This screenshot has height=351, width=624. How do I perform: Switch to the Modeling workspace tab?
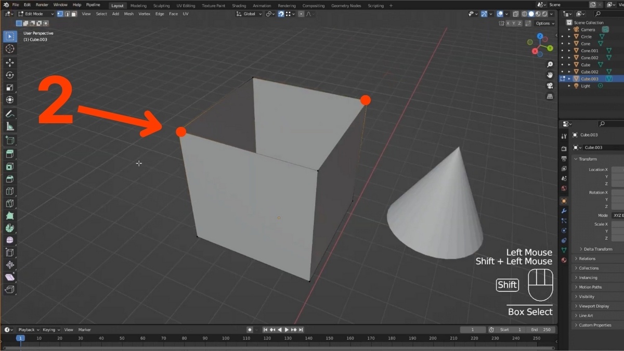138,6
